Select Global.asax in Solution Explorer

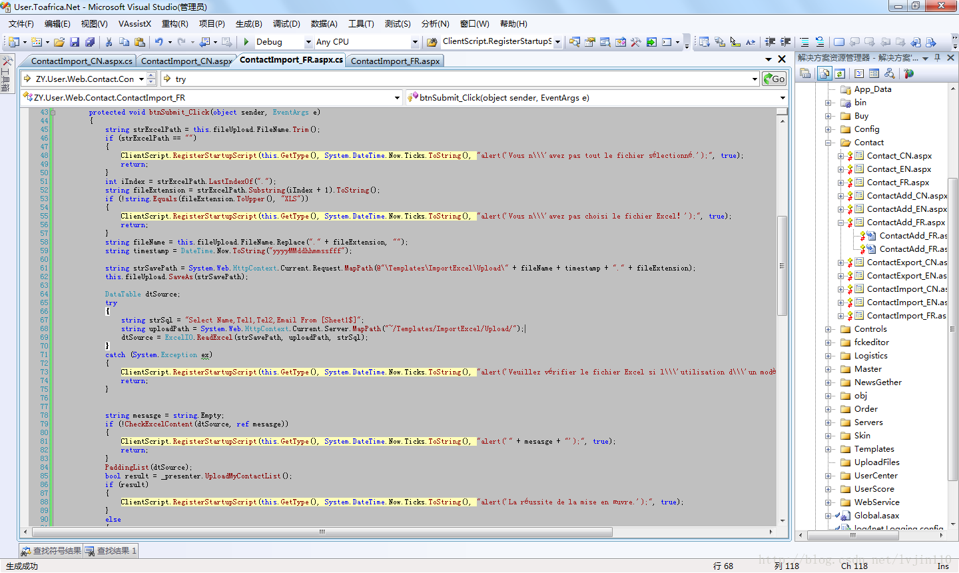[x=876, y=516]
